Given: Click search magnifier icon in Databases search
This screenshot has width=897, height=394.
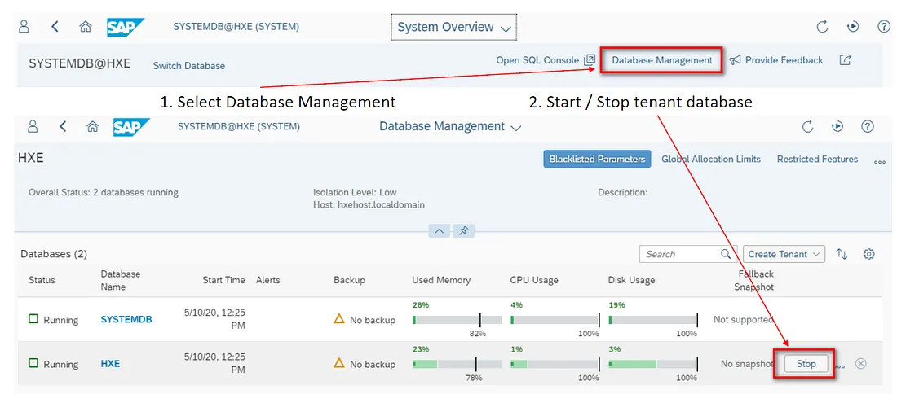Looking at the screenshot, I should [x=726, y=254].
